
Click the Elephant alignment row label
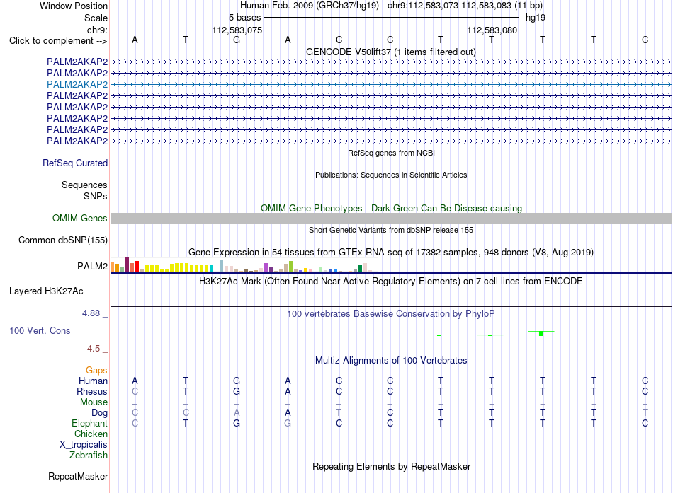(x=89, y=424)
